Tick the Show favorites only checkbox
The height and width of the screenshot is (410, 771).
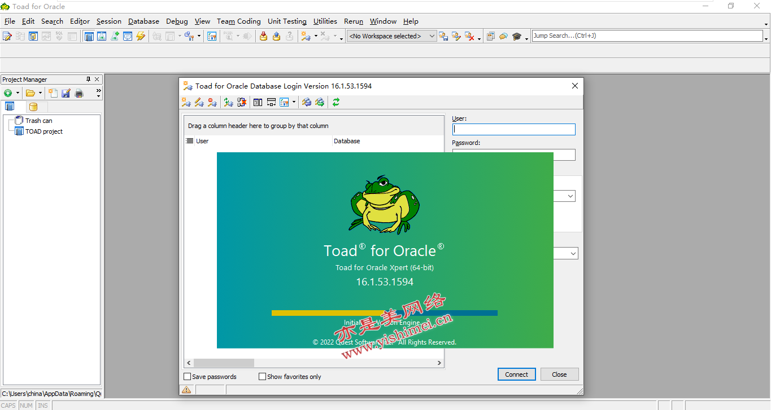pyautogui.click(x=262, y=377)
